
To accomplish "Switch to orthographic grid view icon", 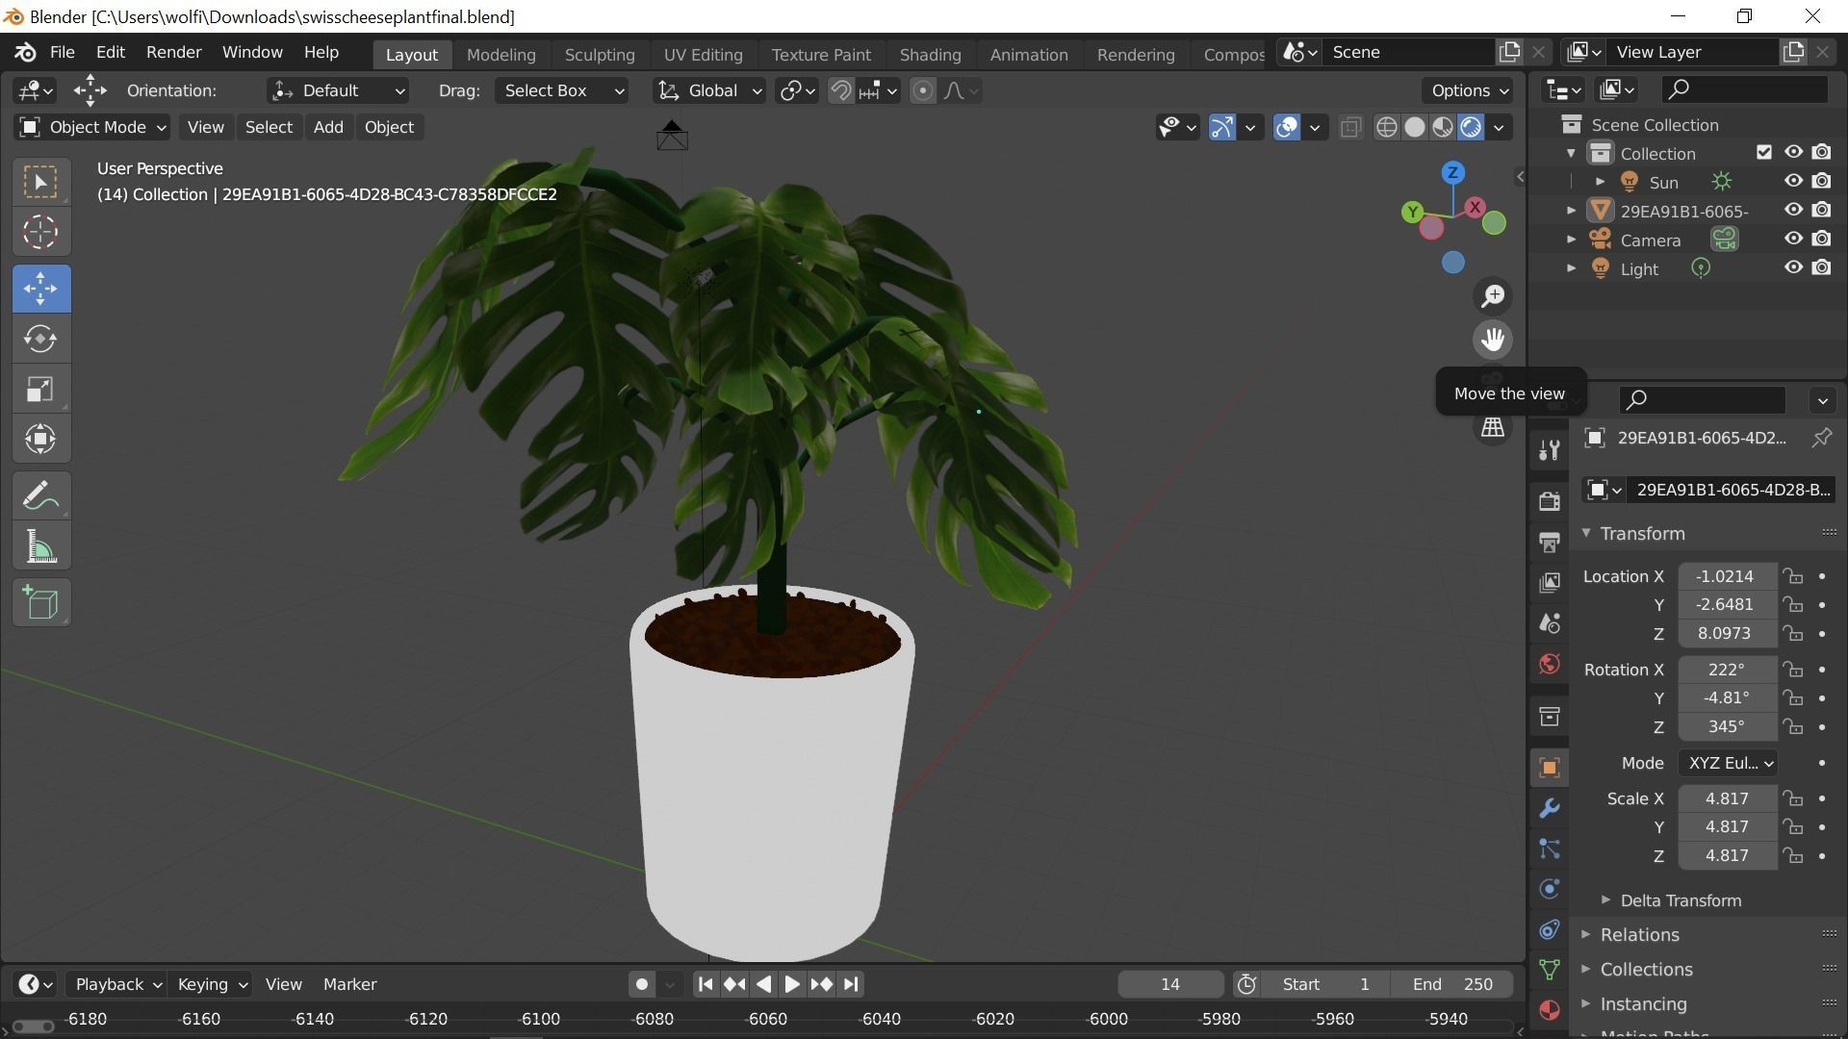I will pos(1493,427).
